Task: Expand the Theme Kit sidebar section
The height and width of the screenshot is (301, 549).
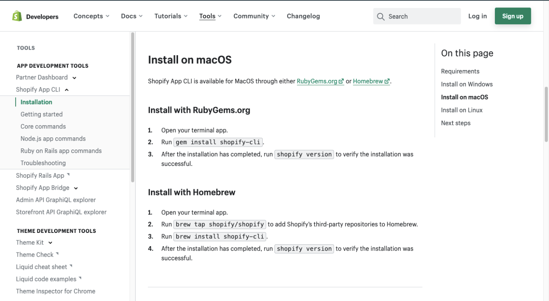Action: tap(51, 243)
